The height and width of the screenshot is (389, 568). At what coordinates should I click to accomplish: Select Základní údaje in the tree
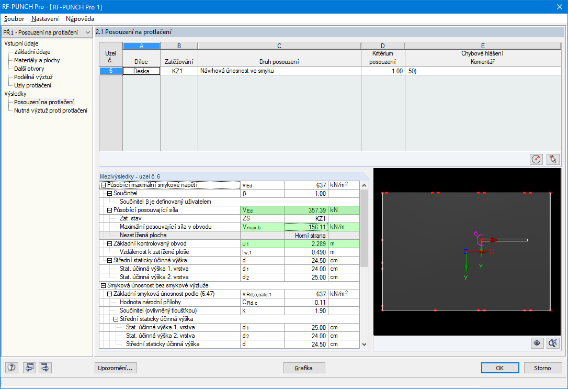32,52
